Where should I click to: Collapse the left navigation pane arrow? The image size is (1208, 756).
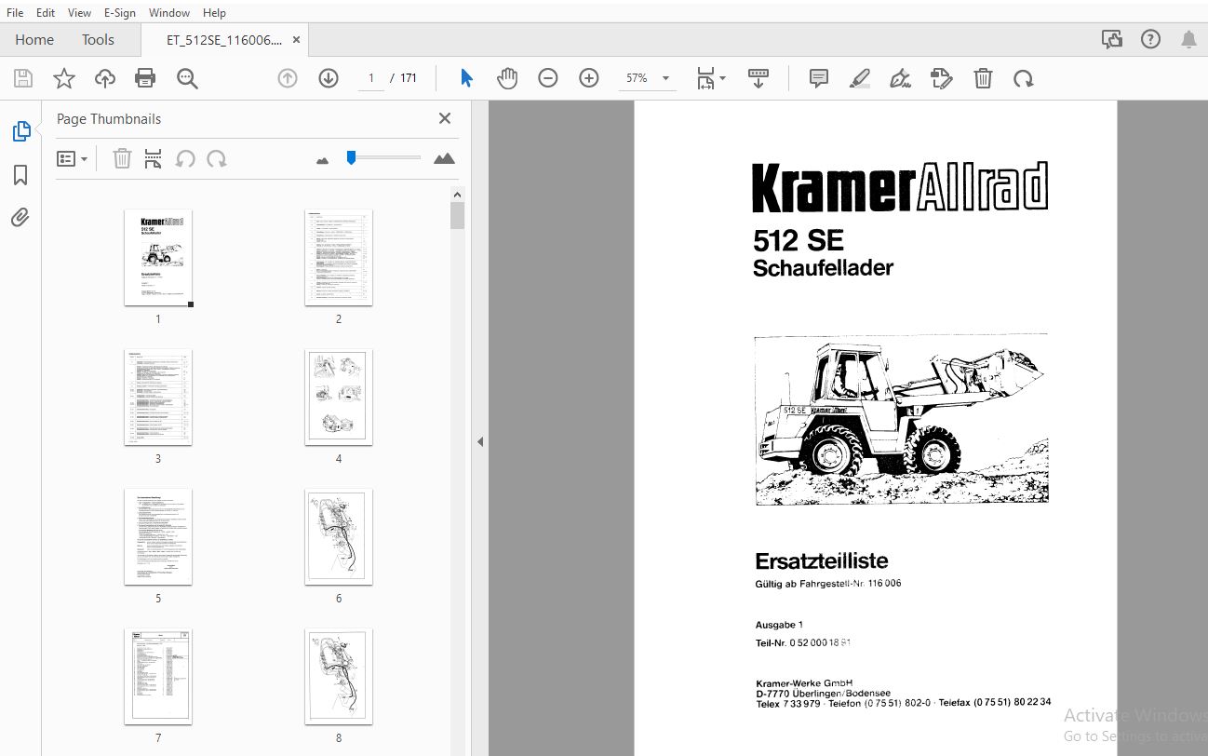point(480,441)
